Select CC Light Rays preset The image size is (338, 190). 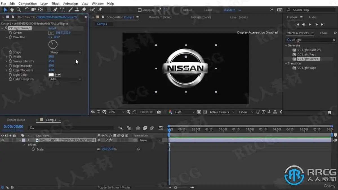pyautogui.click(x=306, y=54)
